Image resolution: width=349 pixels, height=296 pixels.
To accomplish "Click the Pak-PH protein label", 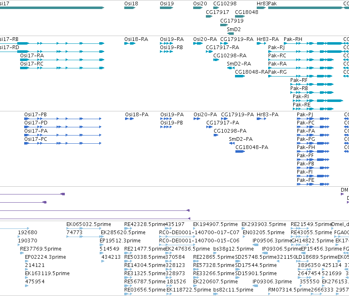I will pyautogui.click(x=306, y=148).
